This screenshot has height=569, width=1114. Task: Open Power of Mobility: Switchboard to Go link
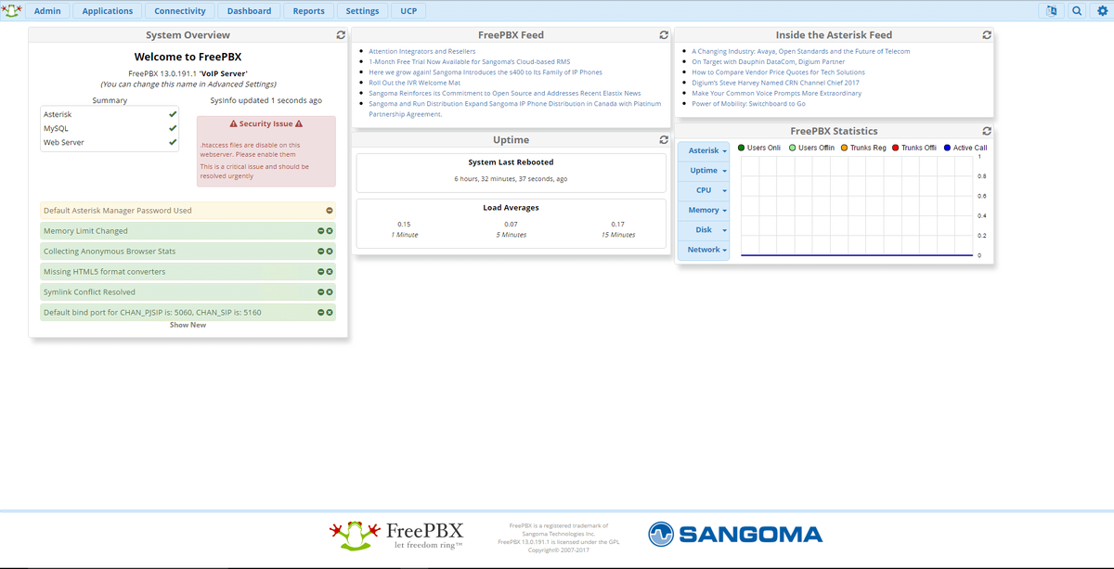click(x=748, y=104)
